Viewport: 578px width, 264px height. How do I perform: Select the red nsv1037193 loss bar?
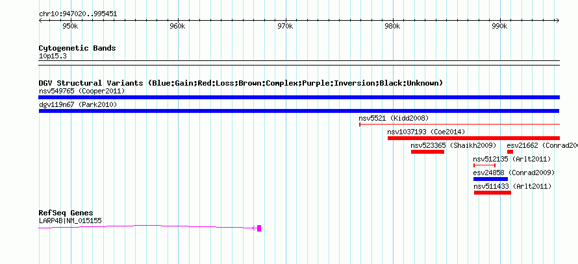[x=473, y=138]
